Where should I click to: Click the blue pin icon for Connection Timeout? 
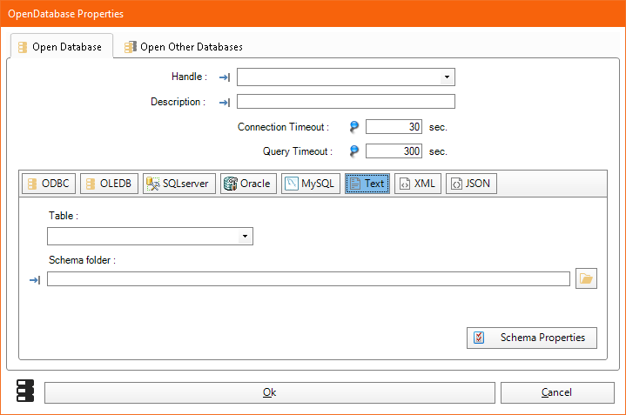click(353, 127)
